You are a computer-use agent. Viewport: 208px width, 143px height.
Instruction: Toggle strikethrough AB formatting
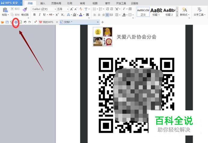coord(51,15)
